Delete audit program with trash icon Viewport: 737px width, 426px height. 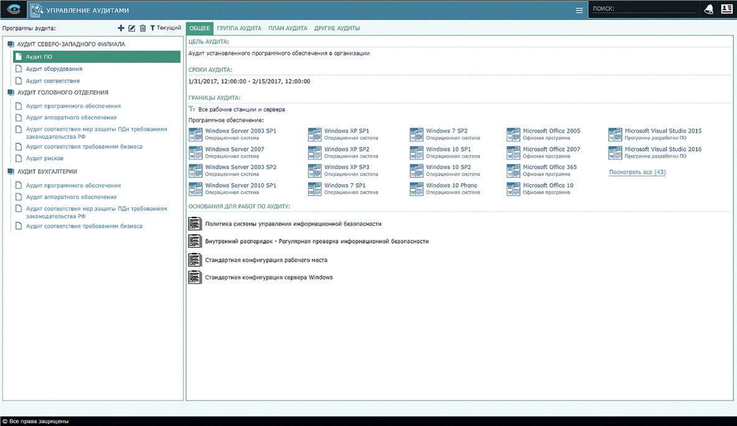coord(143,28)
